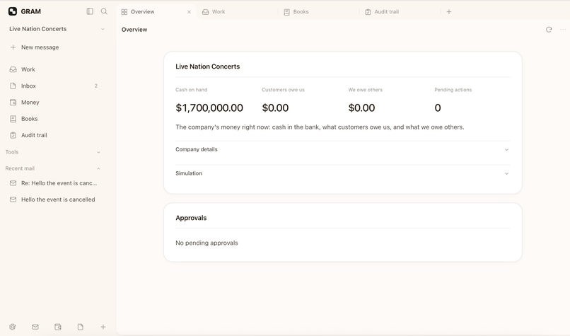Open settings gear icon at sidebar bottom
Image resolution: width=570 pixels, height=336 pixels.
[x=12, y=327]
